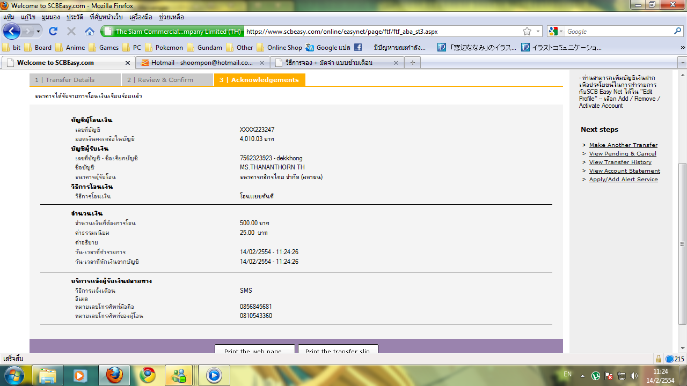
Task: Click the volume speaker tray icon
Action: pyautogui.click(x=634, y=376)
